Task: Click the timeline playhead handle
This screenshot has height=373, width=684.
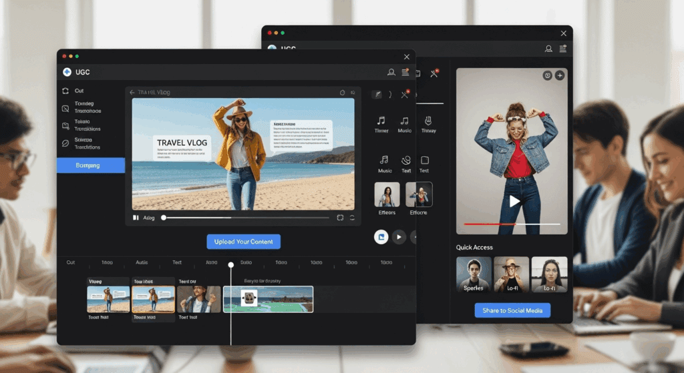Action: pos(230,264)
